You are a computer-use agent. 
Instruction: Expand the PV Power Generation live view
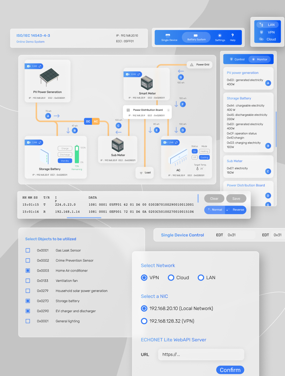pyautogui.click(x=40, y=66)
